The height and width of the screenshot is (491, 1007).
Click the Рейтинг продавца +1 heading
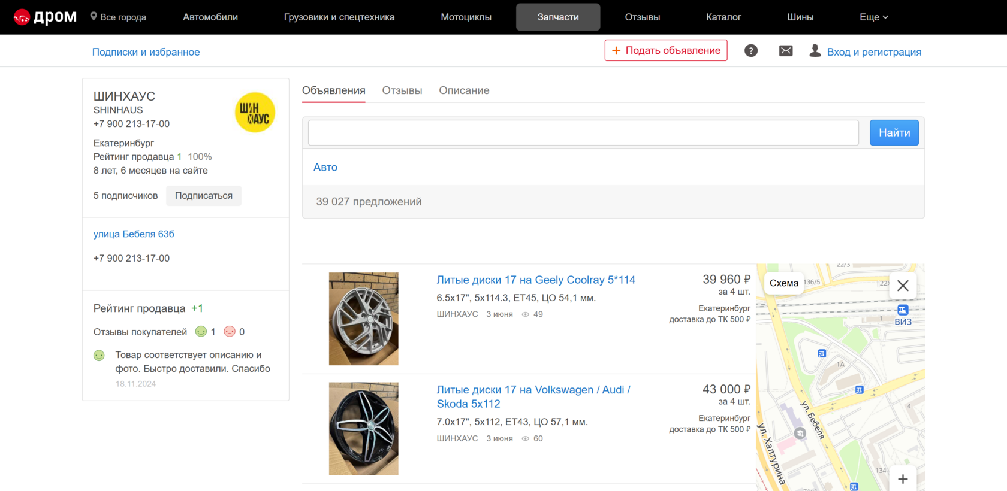[x=148, y=308]
